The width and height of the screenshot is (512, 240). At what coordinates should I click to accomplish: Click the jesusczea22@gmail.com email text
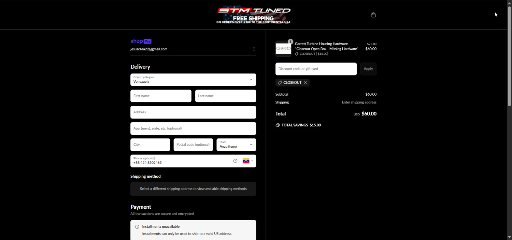click(x=149, y=49)
